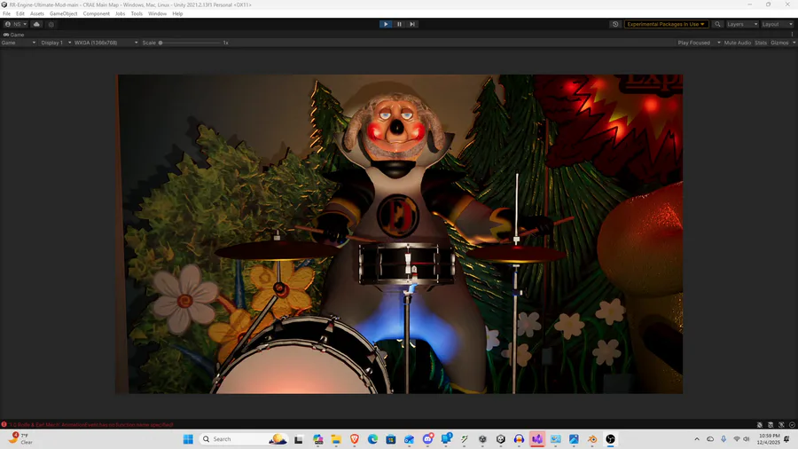Toggle the Stats overlay
The height and width of the screenshot is (449, 798).
pyautogui.click(x=761, y=43)
